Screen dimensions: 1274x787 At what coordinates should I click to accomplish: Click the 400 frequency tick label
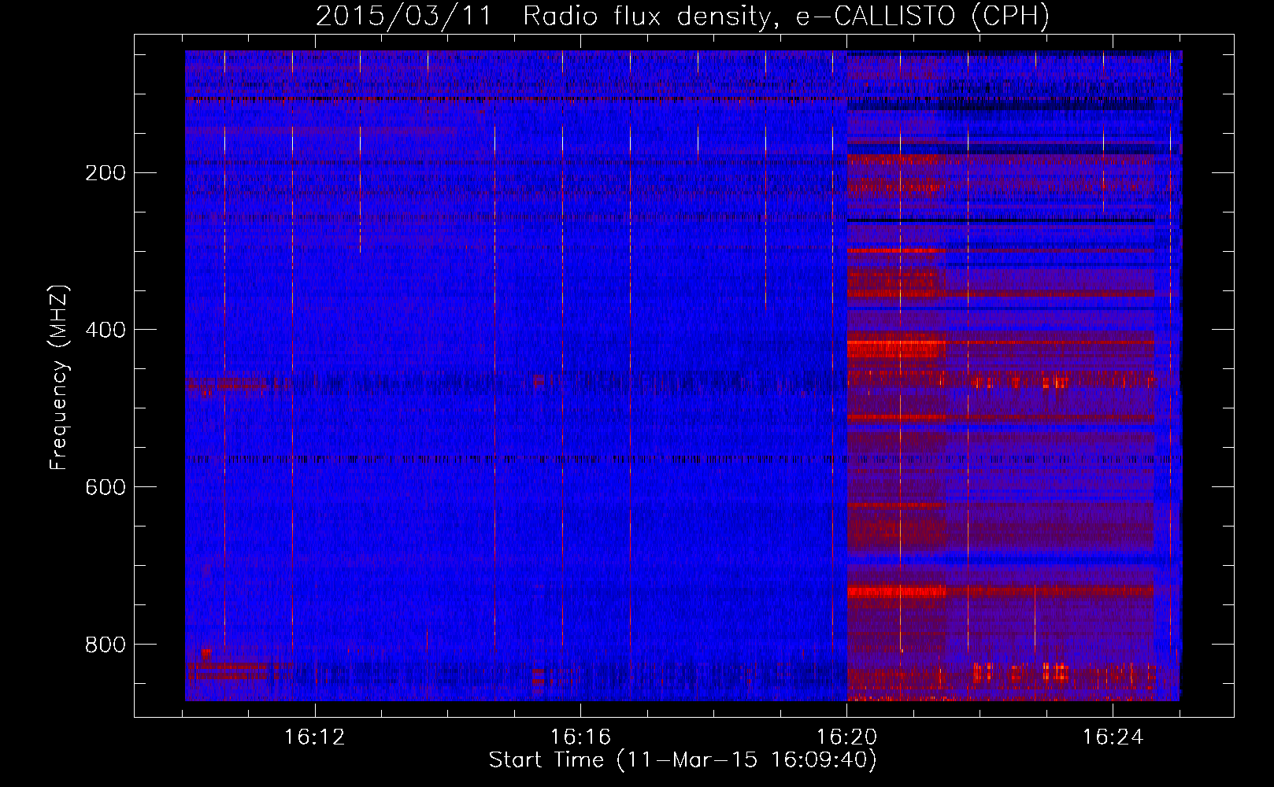pyautogui.click(x=106, y=330)
